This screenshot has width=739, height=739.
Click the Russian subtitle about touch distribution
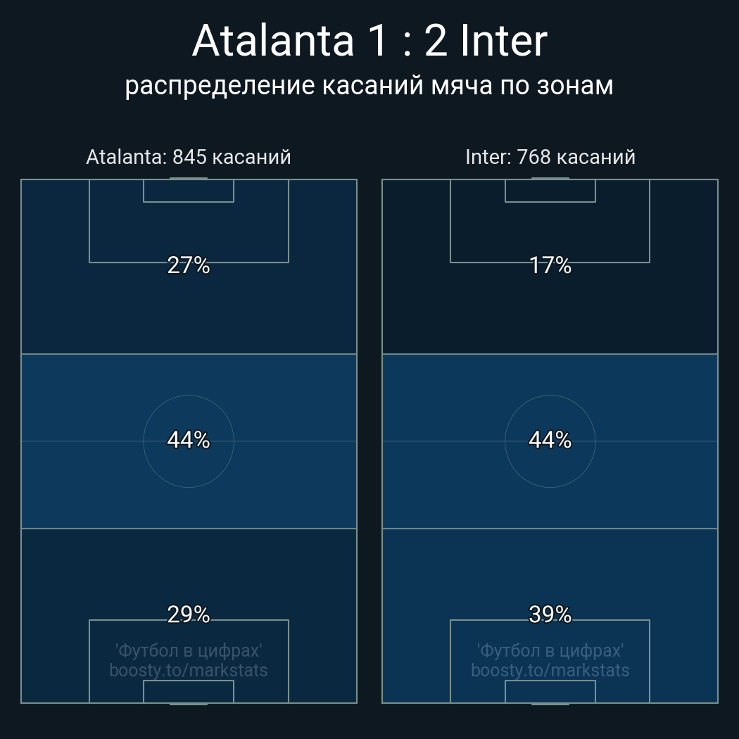[369, 86]
